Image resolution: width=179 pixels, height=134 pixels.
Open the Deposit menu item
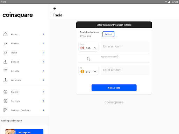[x=24, y=62]
